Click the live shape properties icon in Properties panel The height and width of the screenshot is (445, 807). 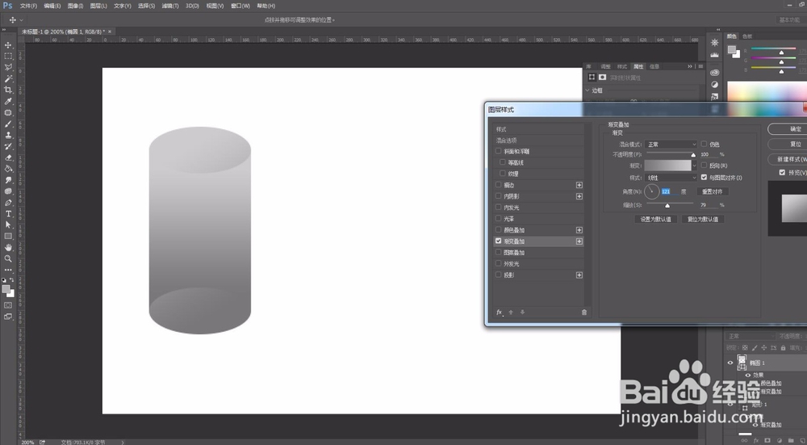click(x=592, y=78)
